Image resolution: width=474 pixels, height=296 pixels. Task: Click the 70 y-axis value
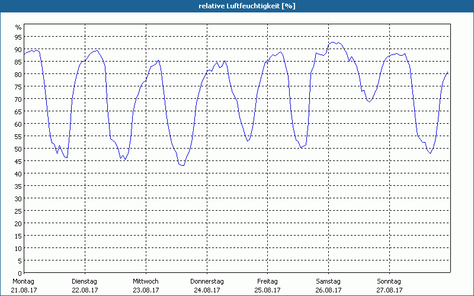(x=18, y=99)
